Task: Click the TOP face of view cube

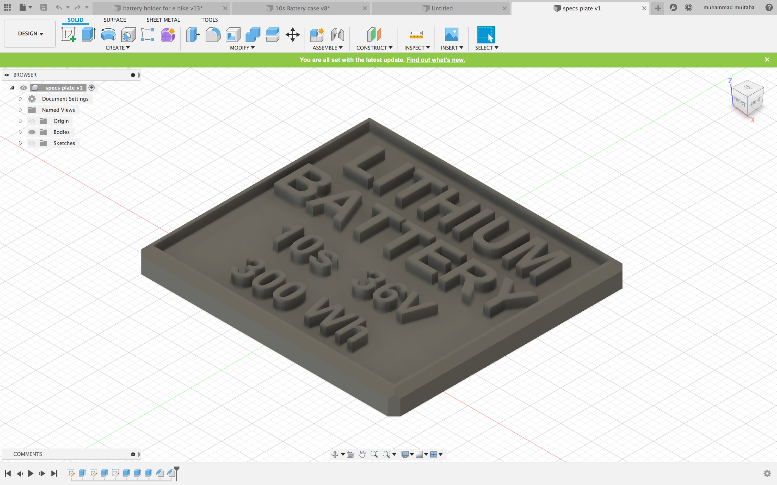Action: [x=748, y=88]
